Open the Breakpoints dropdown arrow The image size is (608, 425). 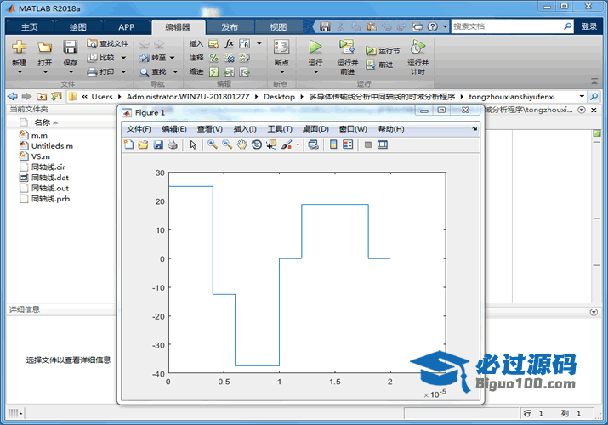282,72
